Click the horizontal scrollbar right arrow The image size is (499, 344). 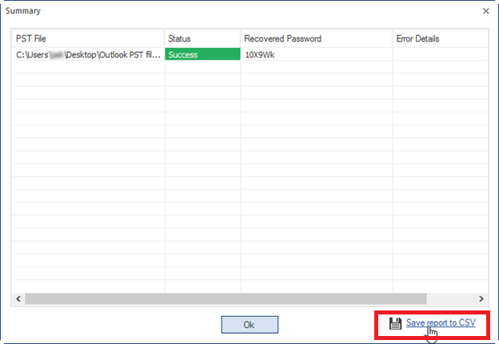[481, 299]
